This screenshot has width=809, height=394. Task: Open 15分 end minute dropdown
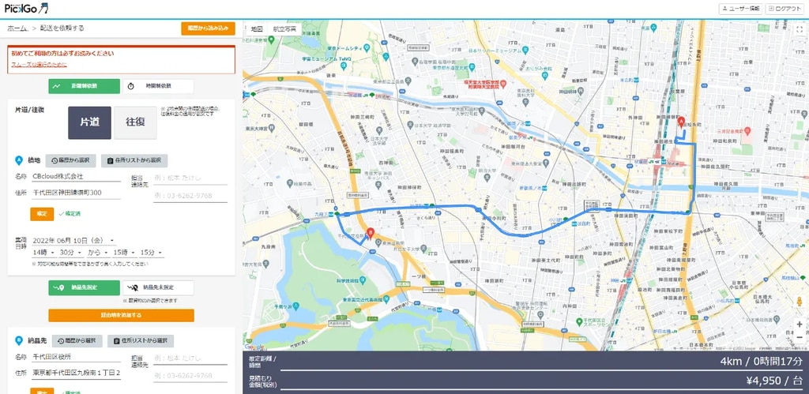coord(151,253)
